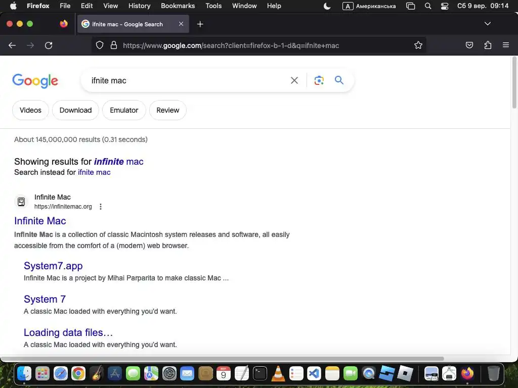Viewport: 518px width, 388px height.
Task: Open Launchpad from the Dock
Action: coord(42,373)
